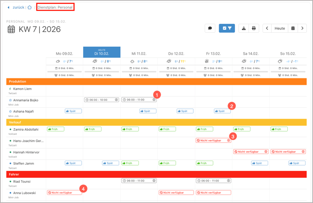Open the comments speech bubble icon
The image size is (313, 203).
pyautogui.click(x=210, y=28)
